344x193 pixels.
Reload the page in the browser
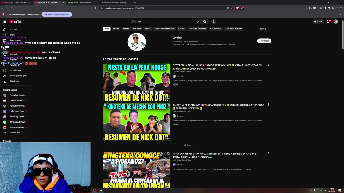pyautogui.click(x=11, y=8)
